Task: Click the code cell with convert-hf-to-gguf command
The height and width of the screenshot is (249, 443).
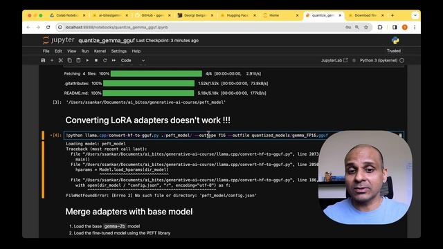Action: [234, 136]
